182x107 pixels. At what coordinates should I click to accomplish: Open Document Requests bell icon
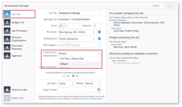(7, 47)
